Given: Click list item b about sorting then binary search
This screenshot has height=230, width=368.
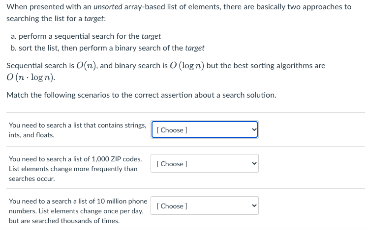Looking at the screenshot, I should pyautogui.click(x=107, y=48).
